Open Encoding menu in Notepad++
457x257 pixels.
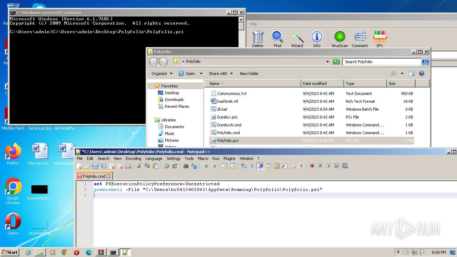point(134,158)
